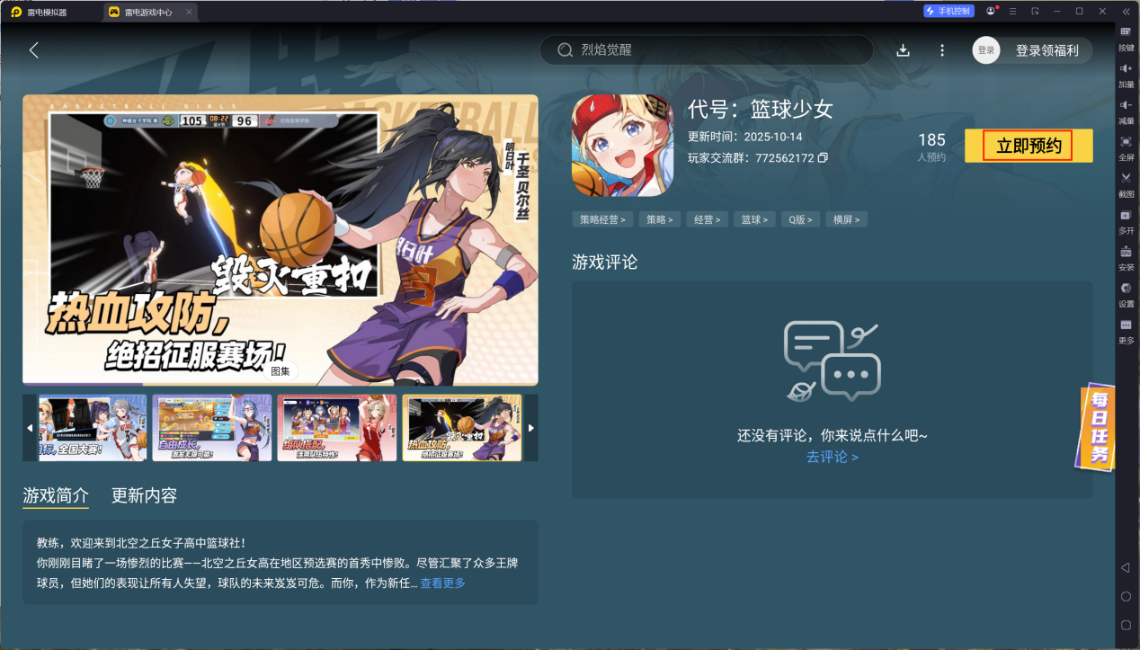Select the first screenshot thumbnail 全国大赛

tap(91, 428)
